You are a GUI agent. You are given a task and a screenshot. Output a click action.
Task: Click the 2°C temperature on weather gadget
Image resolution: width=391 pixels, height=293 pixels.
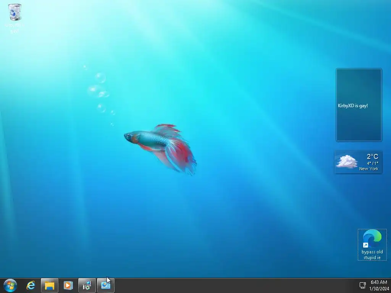pyautogui.click(x=372, y=156)
